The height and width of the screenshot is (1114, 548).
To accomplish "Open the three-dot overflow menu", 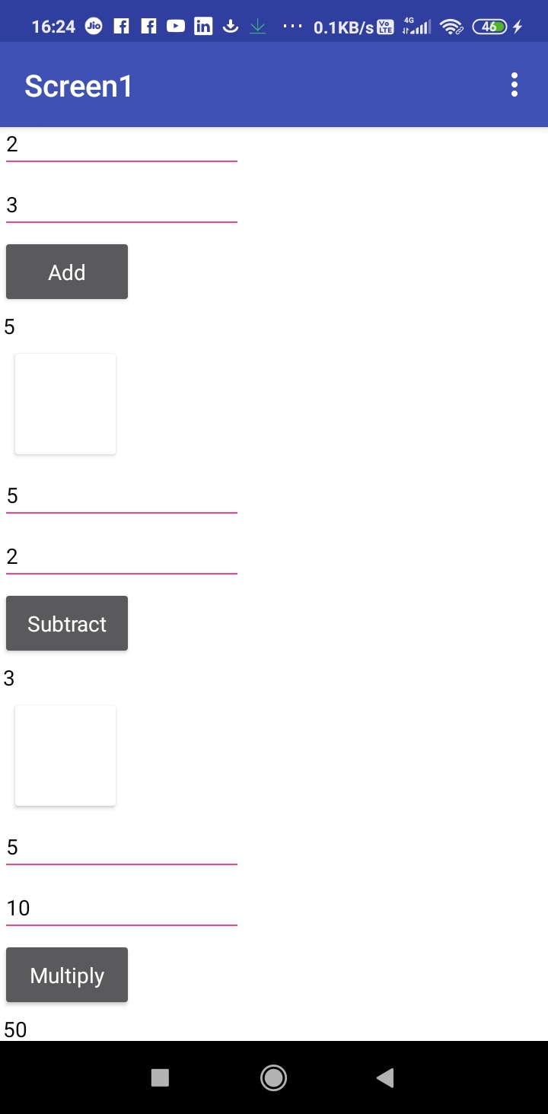I will pos(515,84).
